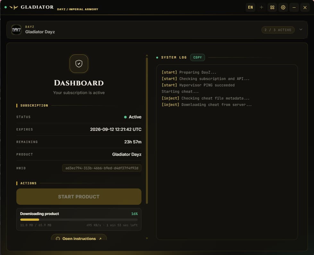Click the 'DASHBOARD' title

(x=79, y=83)
